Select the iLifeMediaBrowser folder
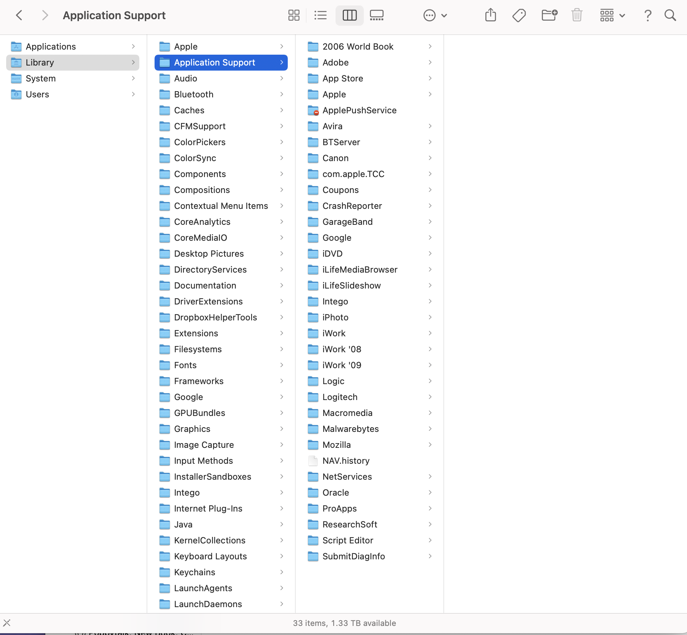The height and width of the screenshot is (635, 687). coord(370,269)
